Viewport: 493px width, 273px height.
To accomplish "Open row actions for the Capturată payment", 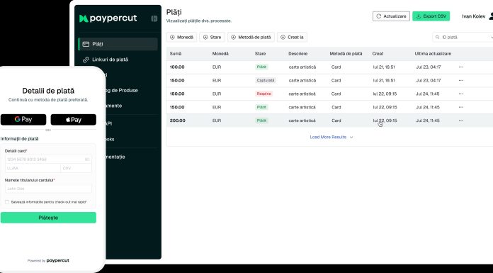I will coord(461,80).
